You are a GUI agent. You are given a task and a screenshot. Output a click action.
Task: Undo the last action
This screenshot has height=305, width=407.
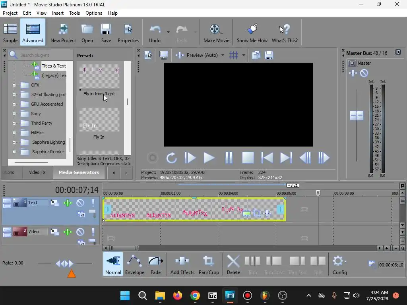tap(155, 33)
